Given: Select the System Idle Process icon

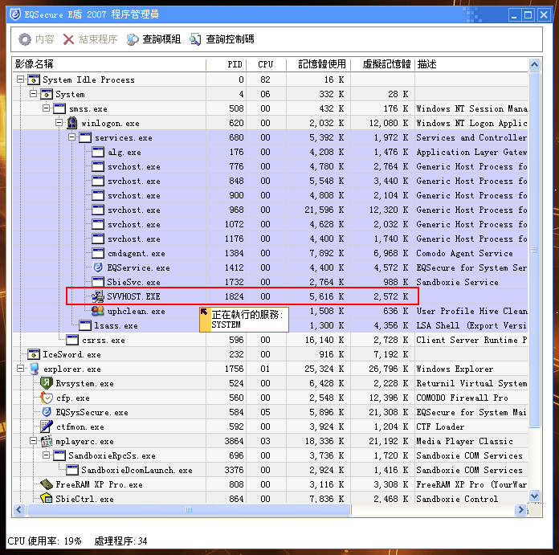Looking at the screenshot, I should (x=34, y=80).
